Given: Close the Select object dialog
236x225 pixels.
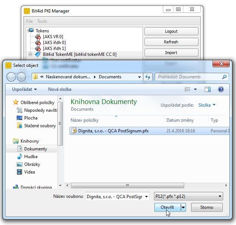Looking at the screenshot, I should [221, 64].
